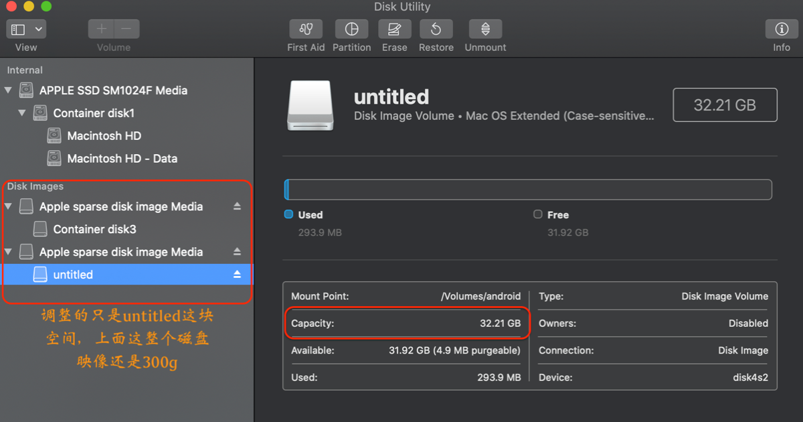Click the remove volume minus button
Image resolution: width=803 pixels, height=422 pixels.
coord(126,29)
